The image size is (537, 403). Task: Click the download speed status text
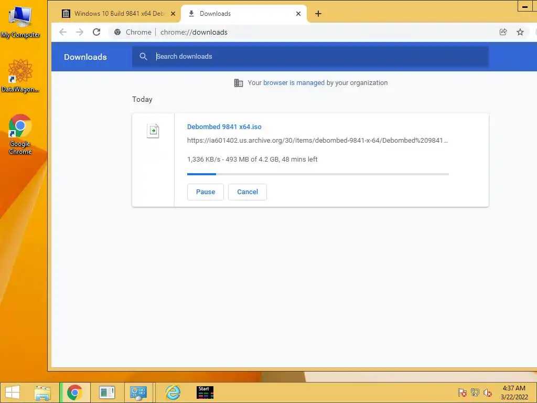pos(252,160)
